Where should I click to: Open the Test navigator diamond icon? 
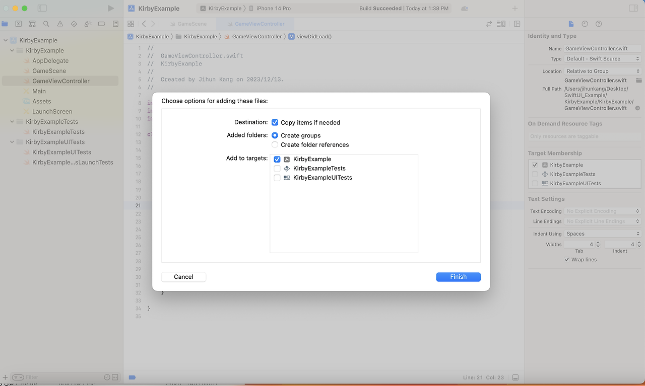pos(74,24)
